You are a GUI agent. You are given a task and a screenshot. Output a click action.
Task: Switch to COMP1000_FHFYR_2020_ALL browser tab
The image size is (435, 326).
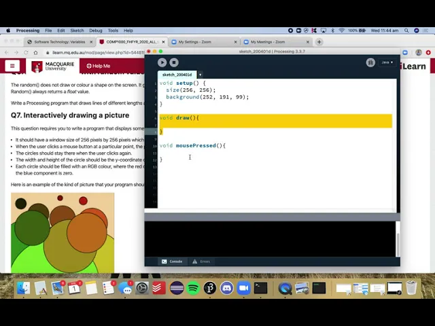click(x=133, y=42)
